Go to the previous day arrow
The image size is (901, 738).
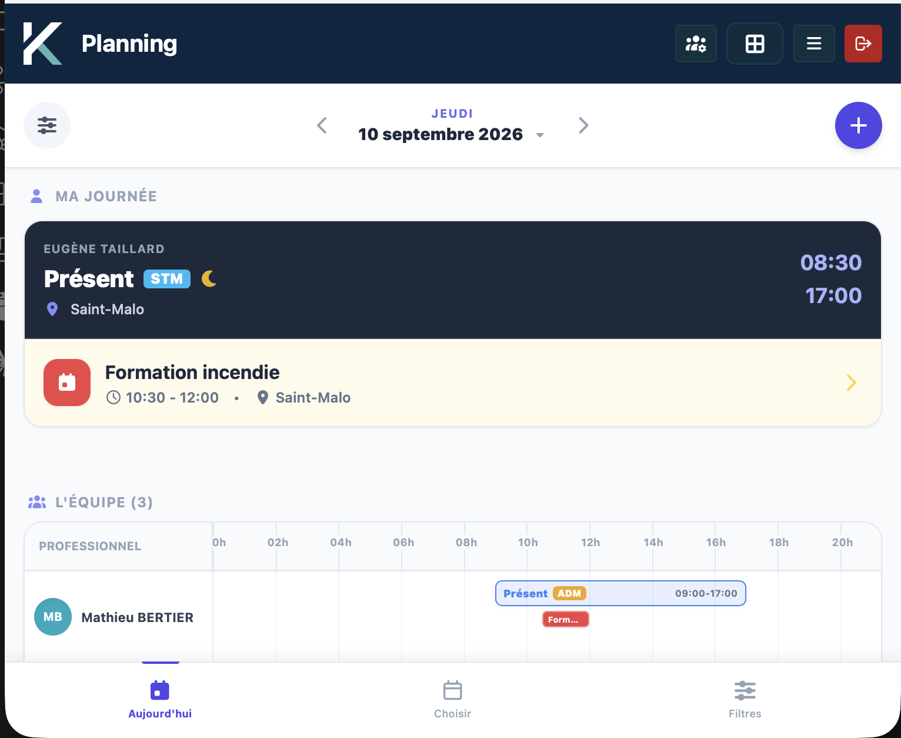click(x=322, y=125)
